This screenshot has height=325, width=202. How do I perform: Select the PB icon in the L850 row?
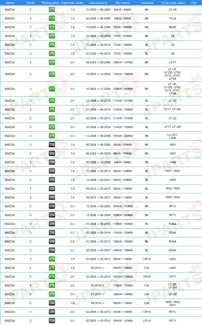(x=52, y=268)
